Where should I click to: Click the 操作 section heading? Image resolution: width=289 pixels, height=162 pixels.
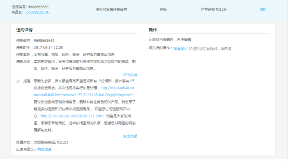click(x=153, y=30)
